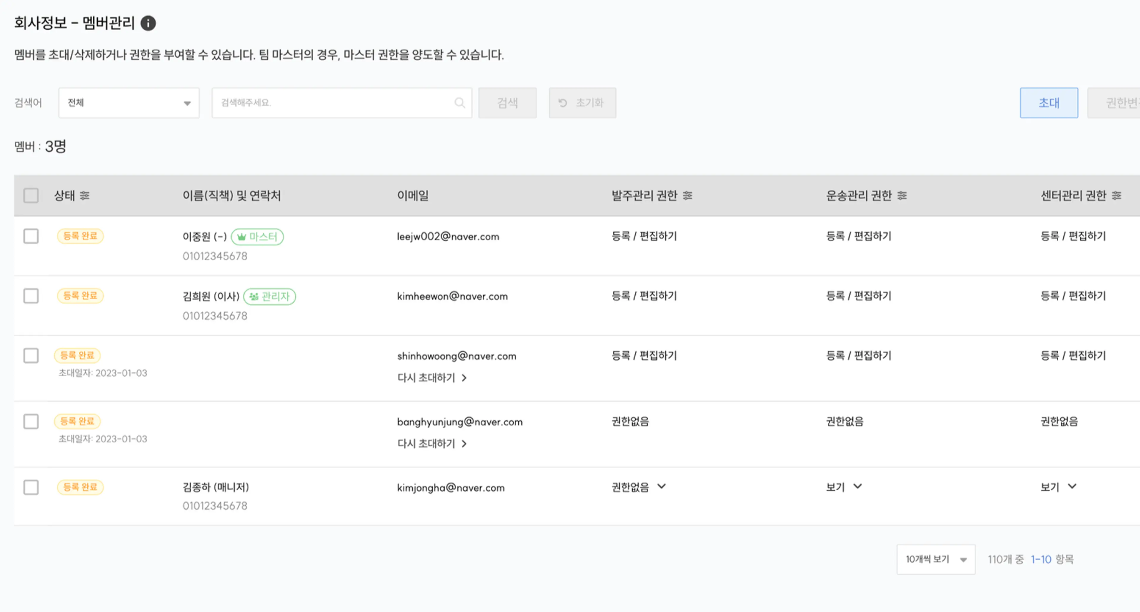Click the 검색 button

pos(508,103)
